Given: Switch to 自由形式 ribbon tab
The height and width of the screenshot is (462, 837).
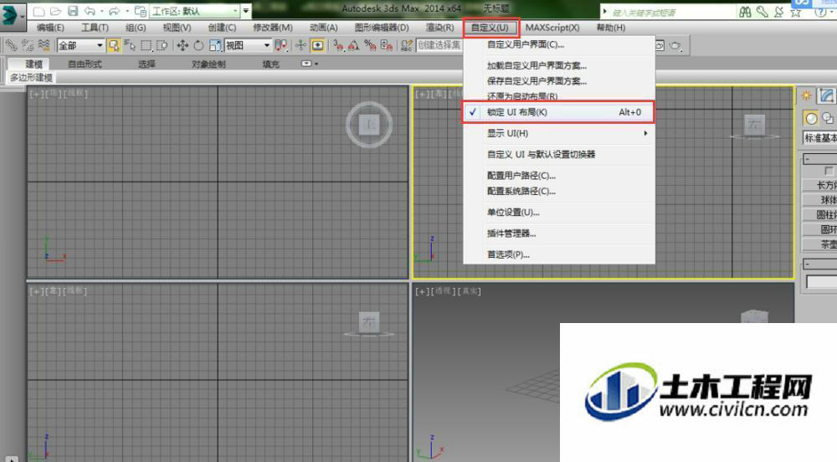Looking at the screenshot, I should tap(85, 64).
